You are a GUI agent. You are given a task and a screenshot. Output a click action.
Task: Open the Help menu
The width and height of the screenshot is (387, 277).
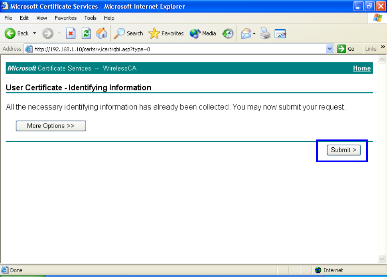[109, 18]
